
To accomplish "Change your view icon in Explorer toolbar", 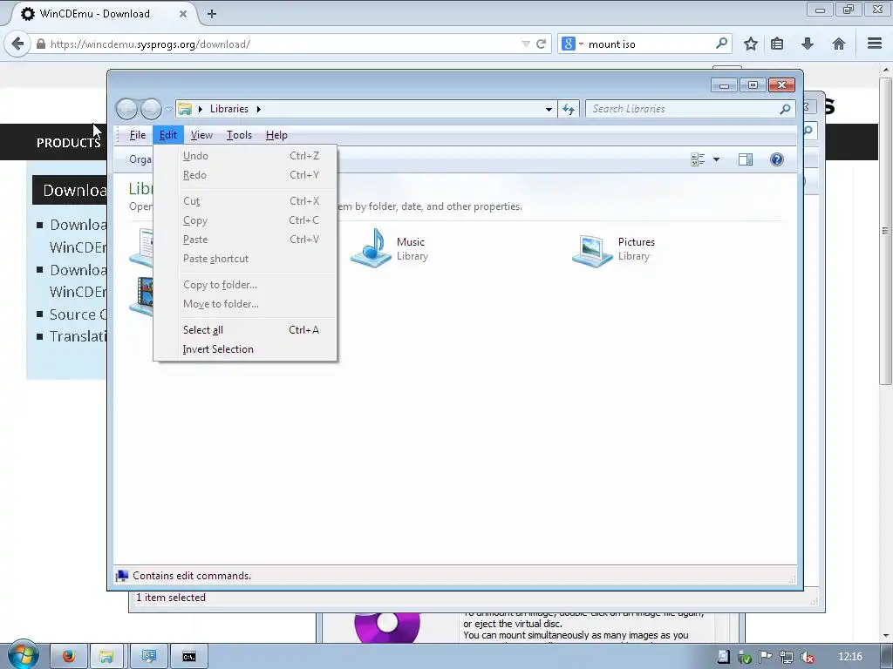I will click(x=698, y=159).
